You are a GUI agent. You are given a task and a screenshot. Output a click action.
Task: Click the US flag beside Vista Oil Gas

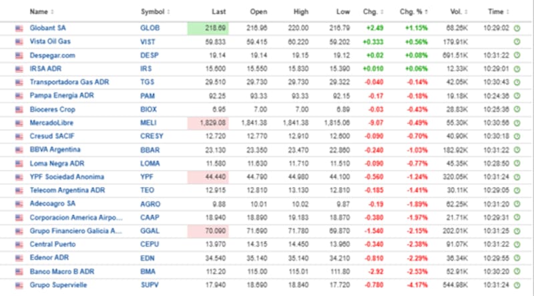pos(19,41)
